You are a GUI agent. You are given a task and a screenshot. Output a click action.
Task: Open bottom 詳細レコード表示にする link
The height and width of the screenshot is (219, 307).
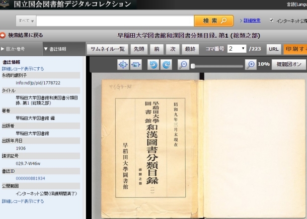point(23,201)
